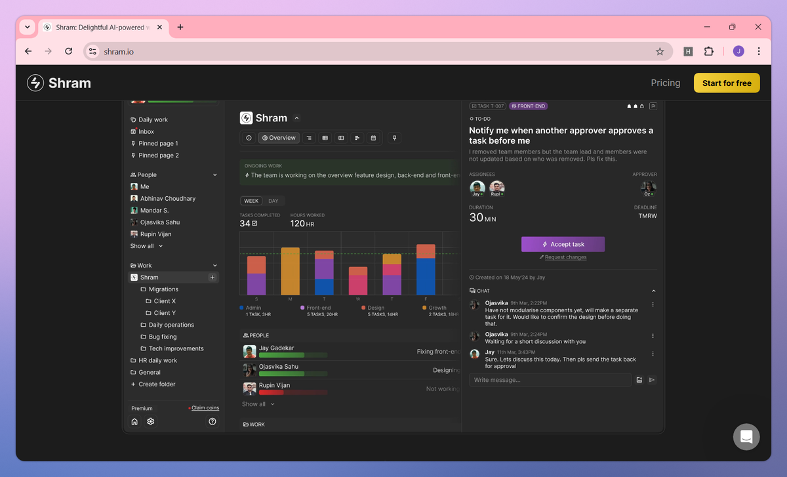Select the DAY toggle
787x477 pixels.
[x=273, y=201]
